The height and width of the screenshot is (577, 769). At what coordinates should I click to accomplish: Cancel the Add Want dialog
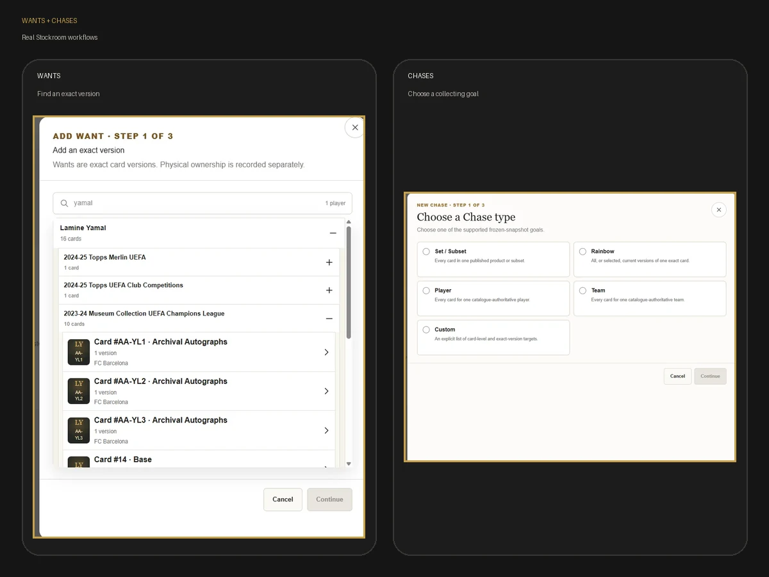(283, 499)
